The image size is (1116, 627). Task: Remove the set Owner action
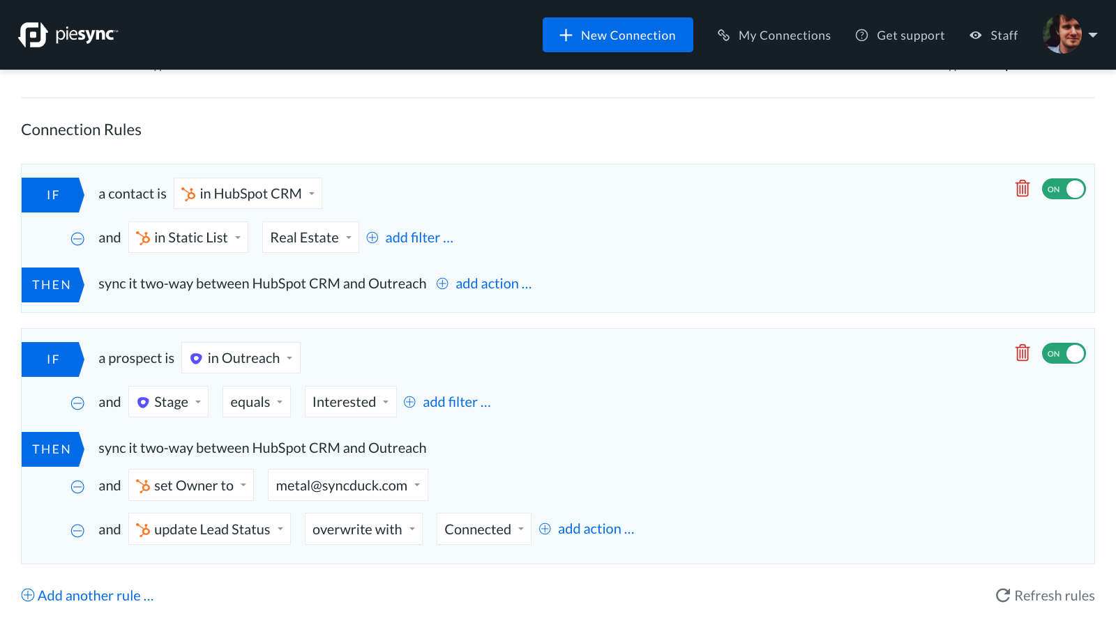pyautogui.click(x=77, y=487)
